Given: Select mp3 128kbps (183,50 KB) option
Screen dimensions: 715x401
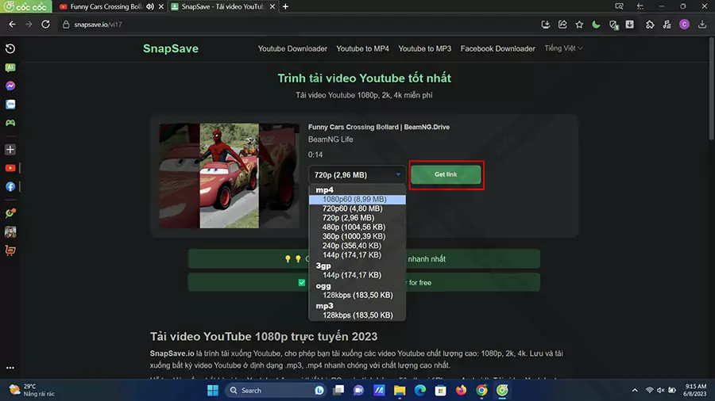Looking at the screenshot, I should tap(357, 315).
